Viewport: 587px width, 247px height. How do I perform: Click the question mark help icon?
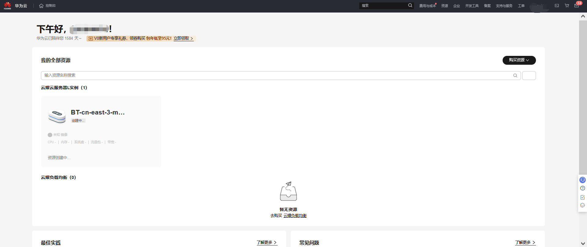pyautogui.click(x=582, y=188)
